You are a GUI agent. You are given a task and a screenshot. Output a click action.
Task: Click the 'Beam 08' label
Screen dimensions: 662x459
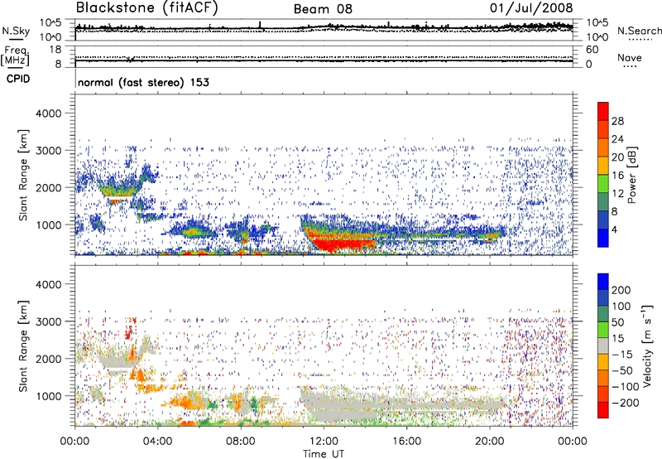pyautogui.click(x=323, y=9)
